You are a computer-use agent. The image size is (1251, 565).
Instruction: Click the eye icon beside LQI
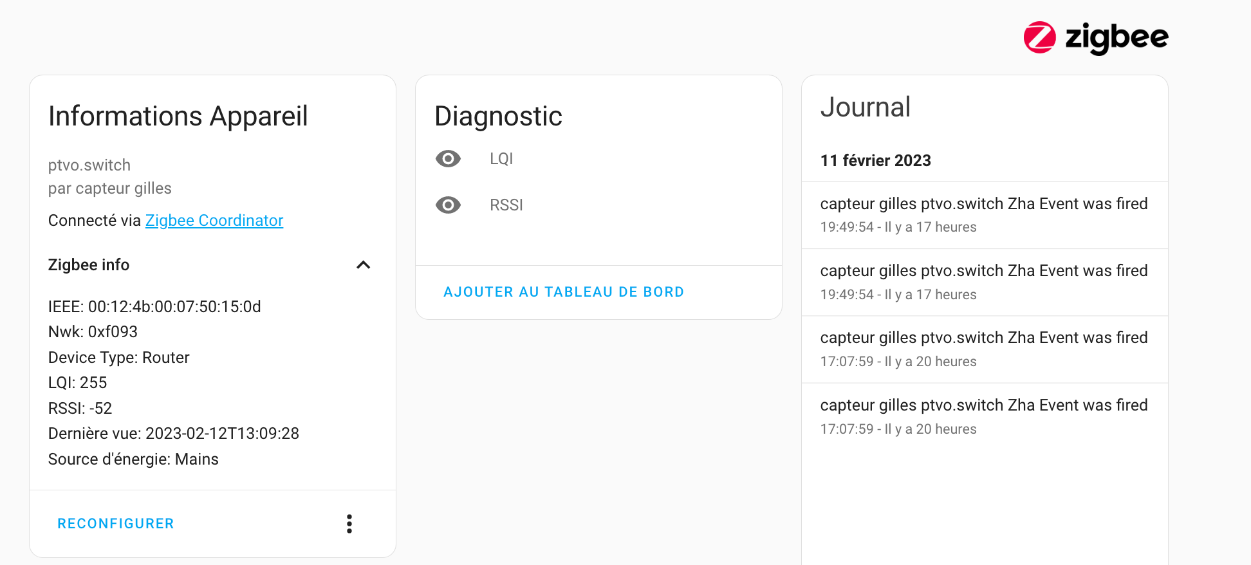pyautogui.click(x=449, y=158)
